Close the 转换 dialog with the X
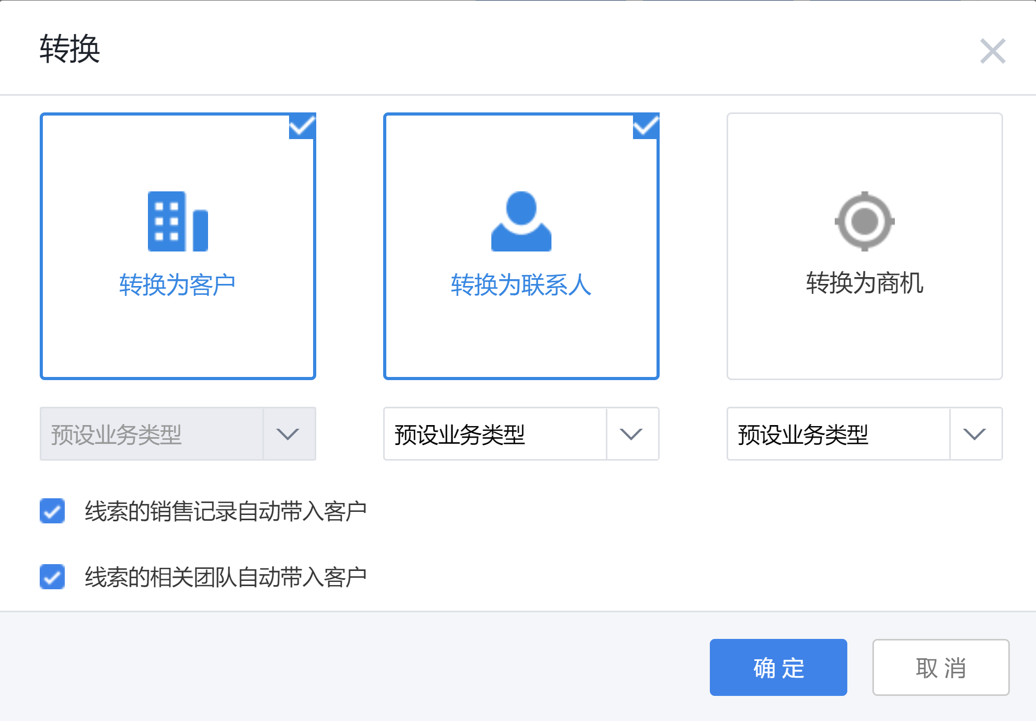 pyautogui.click(x=993, y=51)
